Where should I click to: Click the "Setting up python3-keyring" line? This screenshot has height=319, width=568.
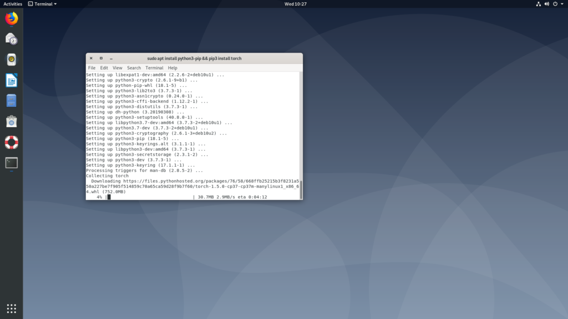coord(140,165)
